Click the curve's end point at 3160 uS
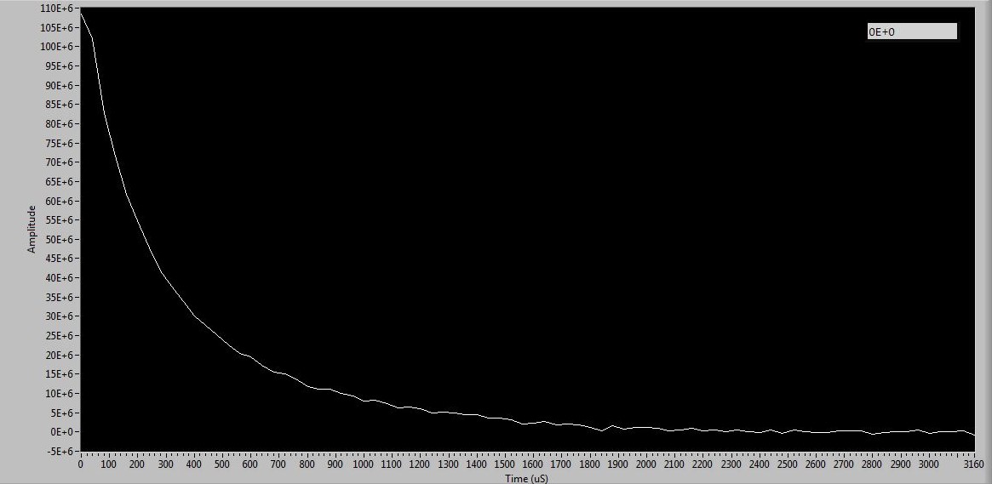This screenshot has width=992, height=484. pyautogui.click(x=974, y=435)
